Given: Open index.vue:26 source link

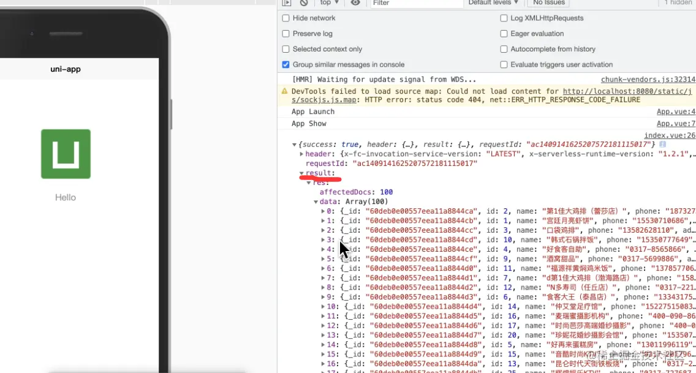Looking at the screenshot, I should [670, 135].
